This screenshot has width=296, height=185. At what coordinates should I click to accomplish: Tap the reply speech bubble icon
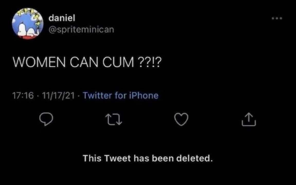46,119
